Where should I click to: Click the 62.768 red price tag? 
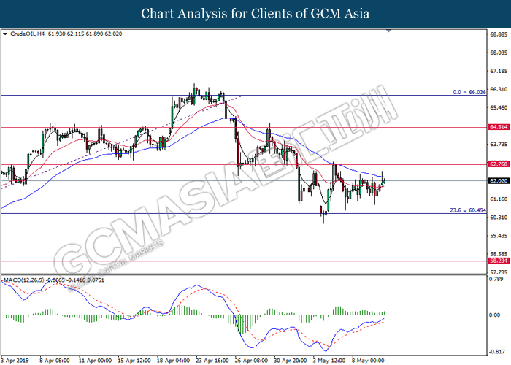pyautogui.click(x=499, y=165)
